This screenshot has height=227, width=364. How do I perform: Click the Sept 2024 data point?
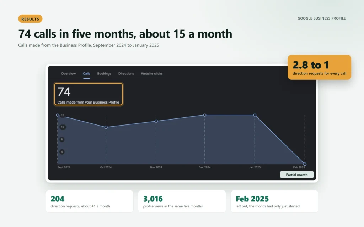[x=58, y=115]
